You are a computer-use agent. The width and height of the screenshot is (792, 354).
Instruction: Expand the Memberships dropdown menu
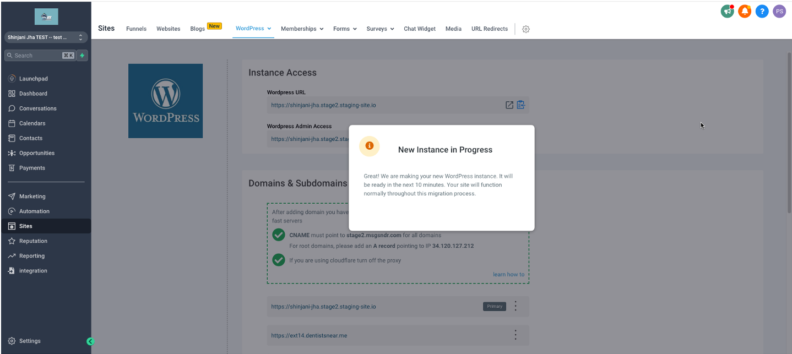(302, 29)
